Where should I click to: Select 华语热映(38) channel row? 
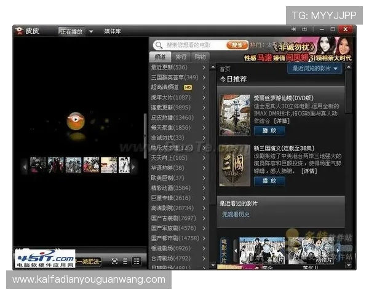pyautogui.click(x=178, y=168)
